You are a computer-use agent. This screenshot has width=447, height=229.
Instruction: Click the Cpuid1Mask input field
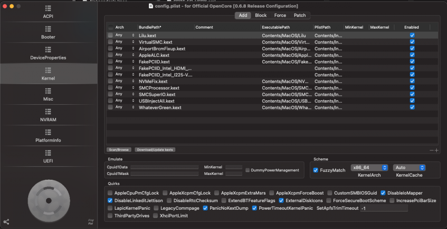(164, 174)
